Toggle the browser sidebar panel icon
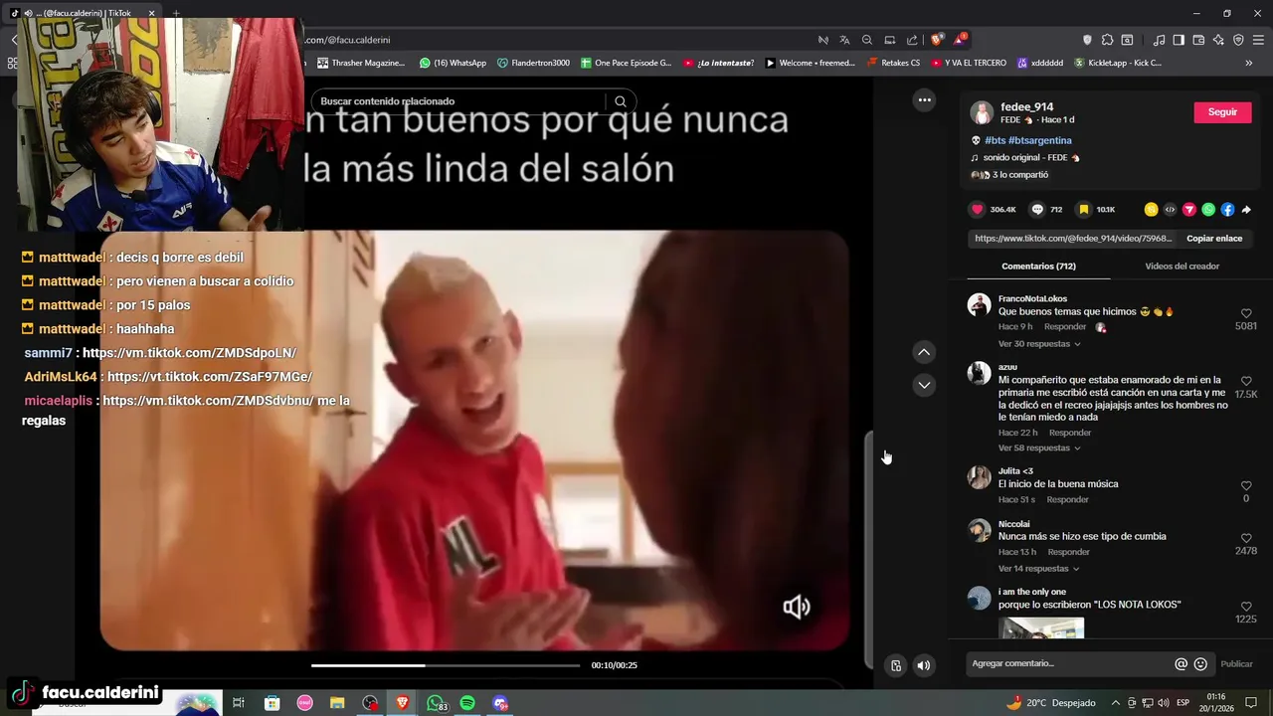The width and height of the screenshot is (1273, 716). (x=1179, y=40)
